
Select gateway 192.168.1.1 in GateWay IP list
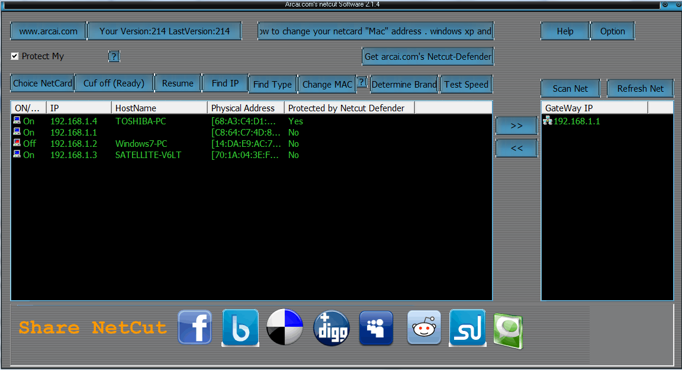click(x=577, y=121)
